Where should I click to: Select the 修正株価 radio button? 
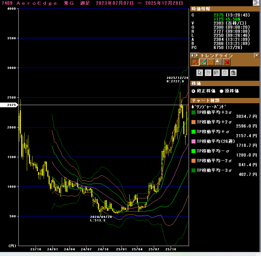[x=193, y=91]
